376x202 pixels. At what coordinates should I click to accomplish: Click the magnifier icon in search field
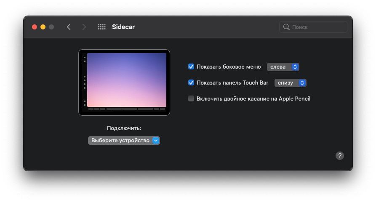286,27
